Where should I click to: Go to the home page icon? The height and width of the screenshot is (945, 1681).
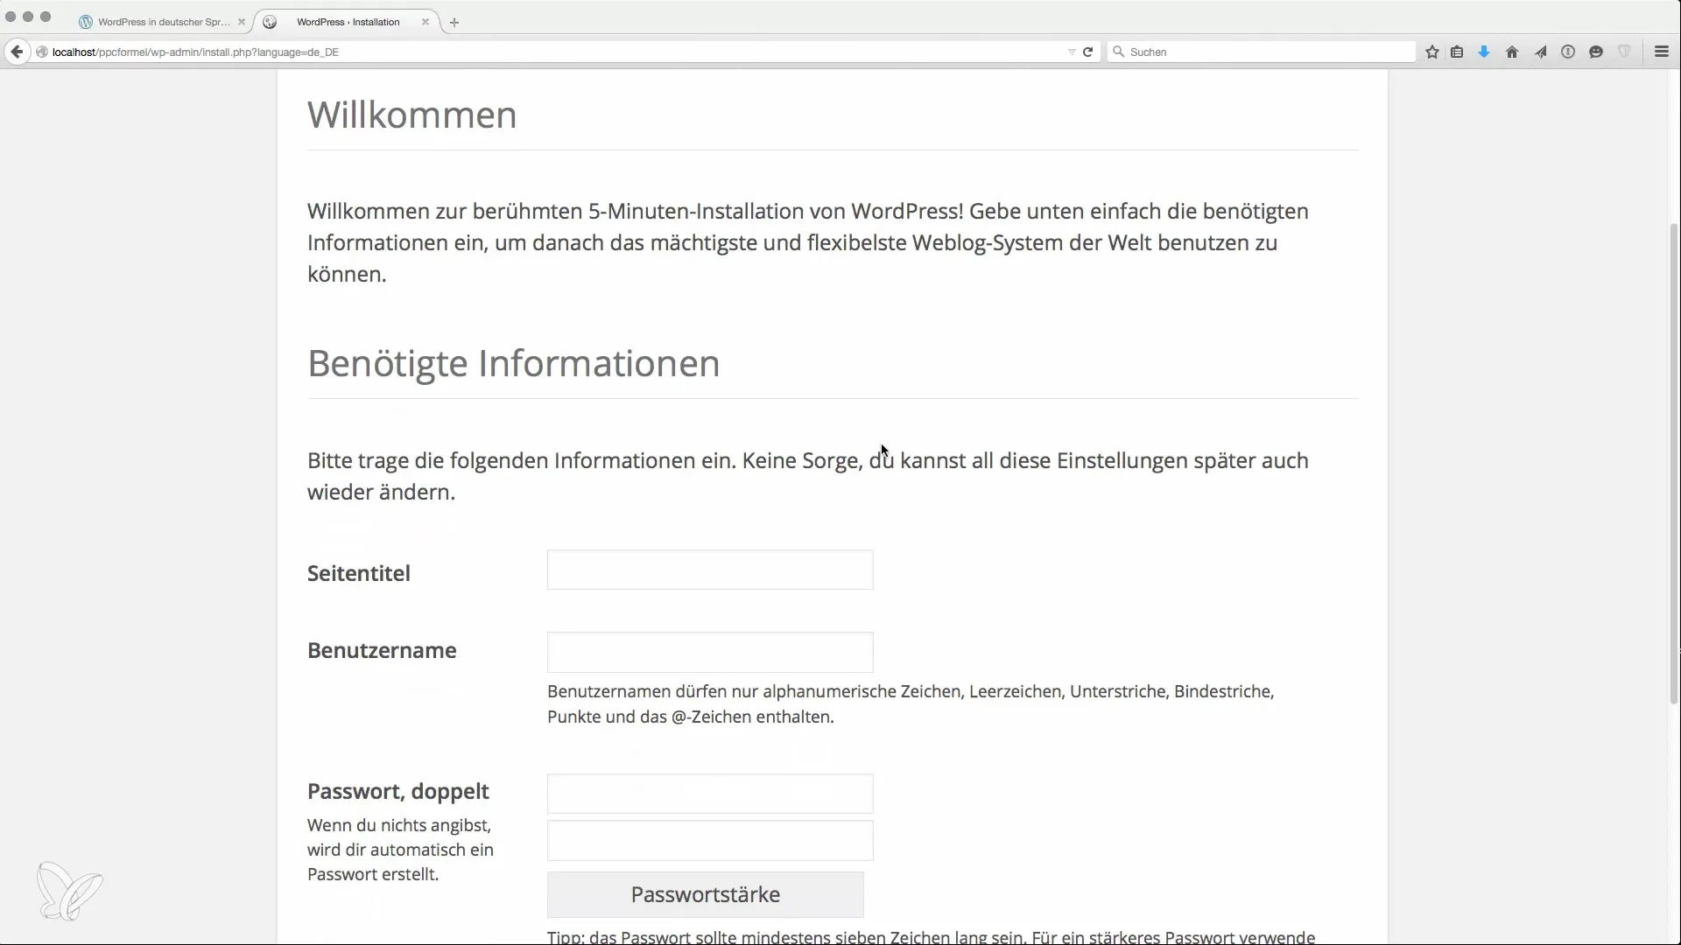tap(1512, 52)
